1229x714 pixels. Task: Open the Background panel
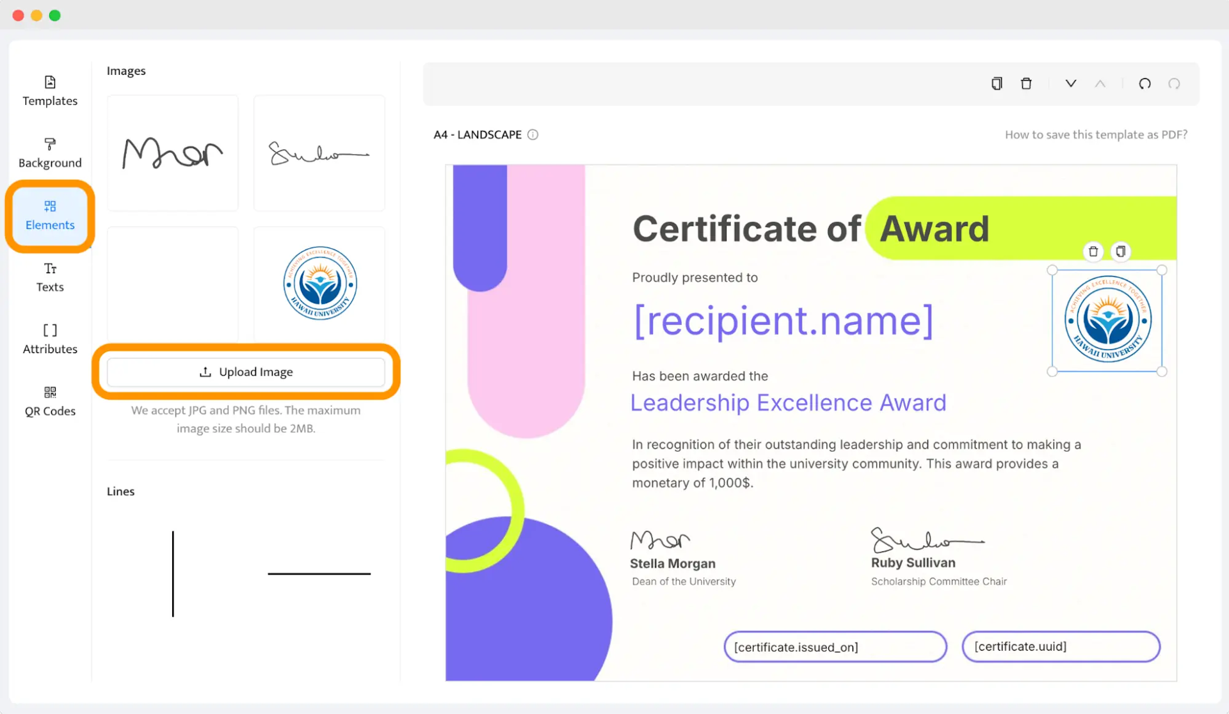click(x=50, y=153)
